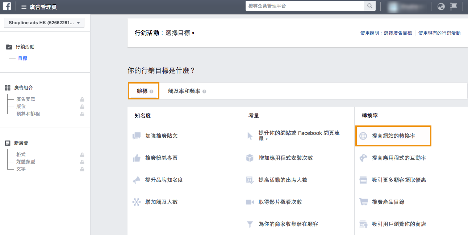Screen dimensions: 468x235
Task: Click lock icon next to 預算和排程
Action: pyautogui.click(x=82, y=114)
